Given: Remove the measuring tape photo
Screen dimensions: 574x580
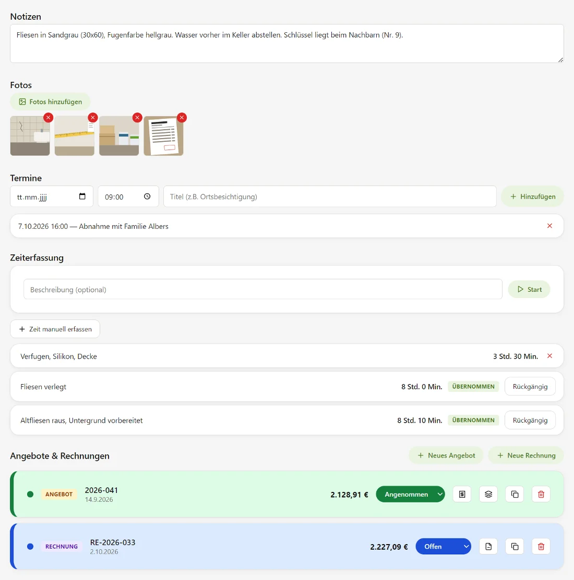Looking at the screenshot, I should click(92, 118).
